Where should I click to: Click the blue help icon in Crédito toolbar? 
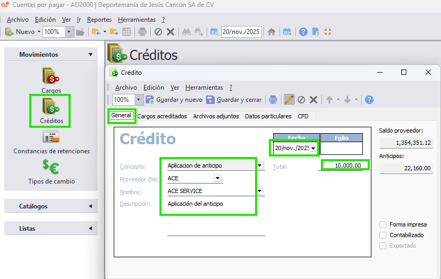[369, 100]
